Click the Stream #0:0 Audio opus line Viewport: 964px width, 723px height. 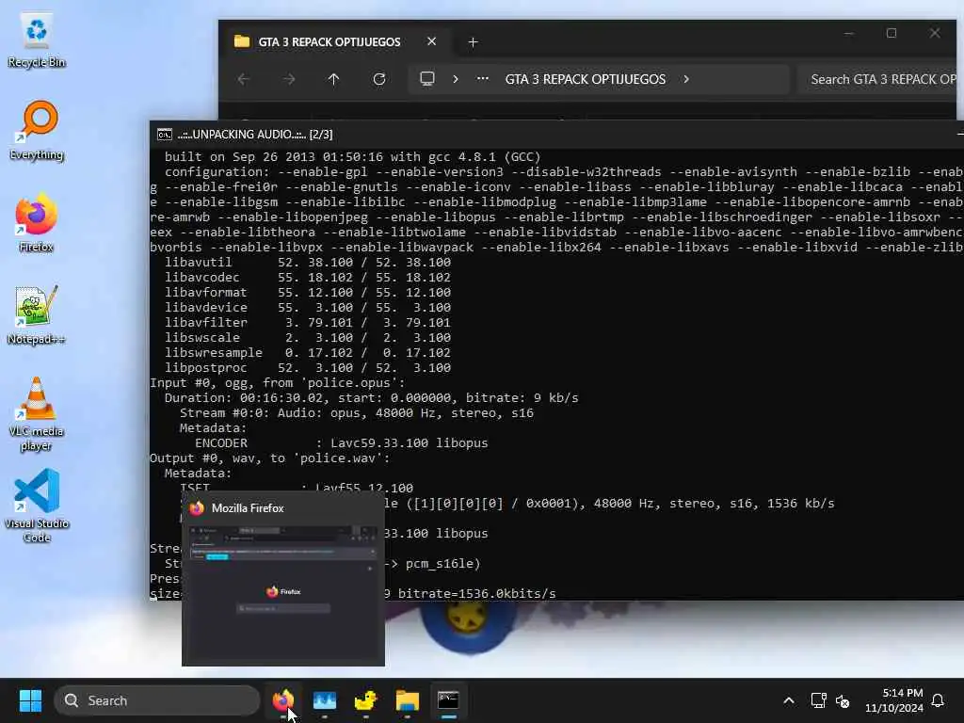(x=357, y=413)
